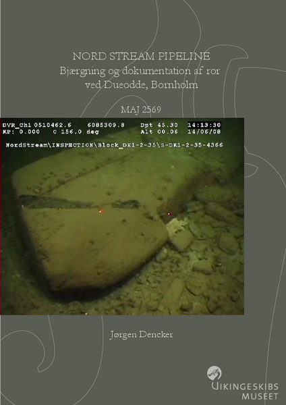Click the DVR_Ch1 0510462.6 coordinate overlay
The width and height of the screenshot is (286, 405).
coord(36,125)
